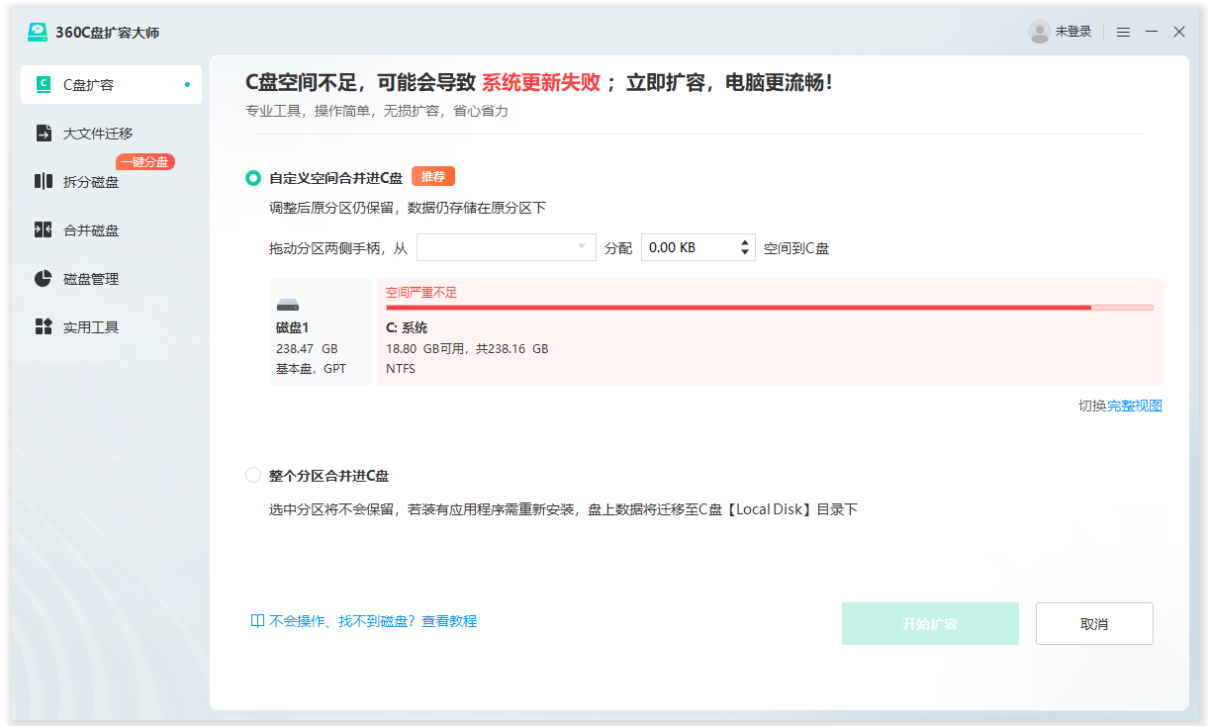Open the 查看教程 tutorial link
Screen dimensions: 1208x726
pos(449,620)
